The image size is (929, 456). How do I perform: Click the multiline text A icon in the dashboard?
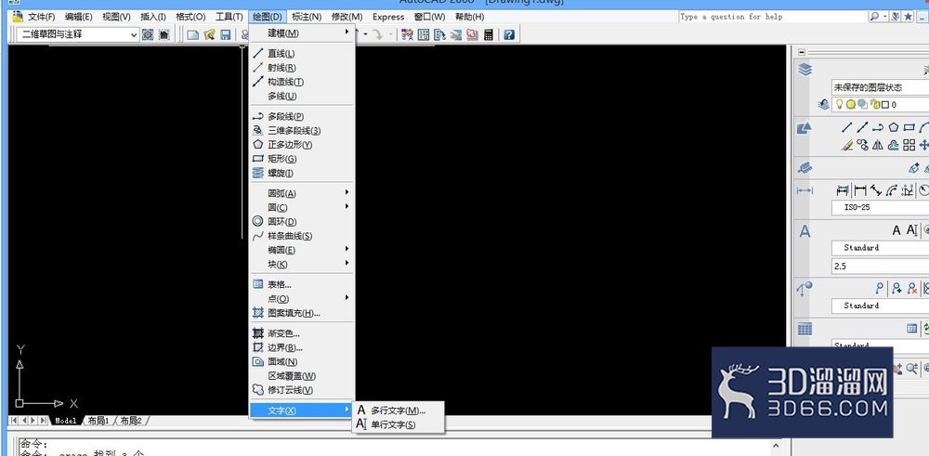click(896, 230)
